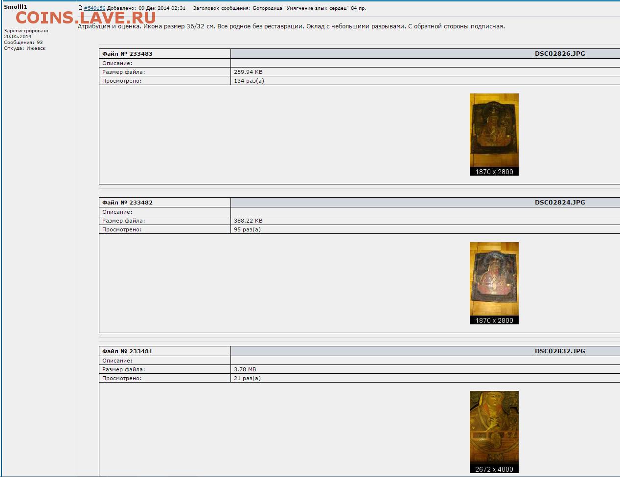
Task: Click view count '134 раз(а)'
Action: coord(249,81)
